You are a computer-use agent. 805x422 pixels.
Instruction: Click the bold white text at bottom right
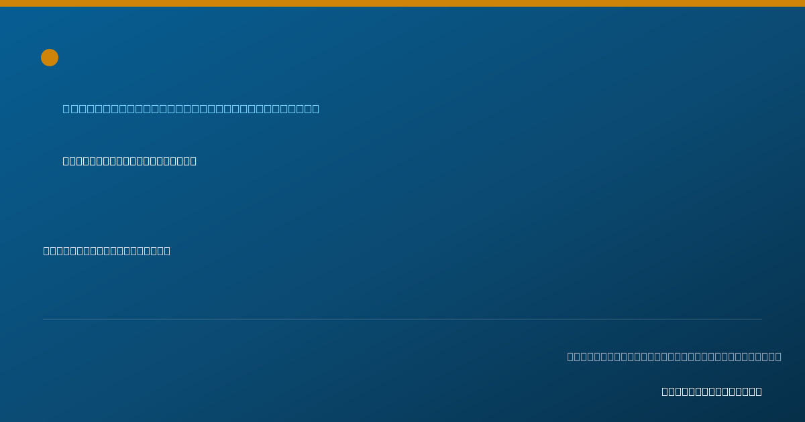(x=712, y=391)
